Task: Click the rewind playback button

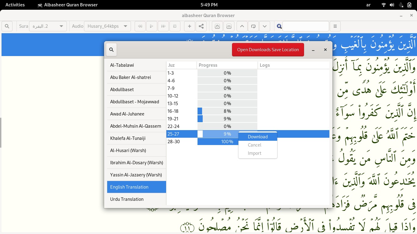Action: tap(140, 26)
